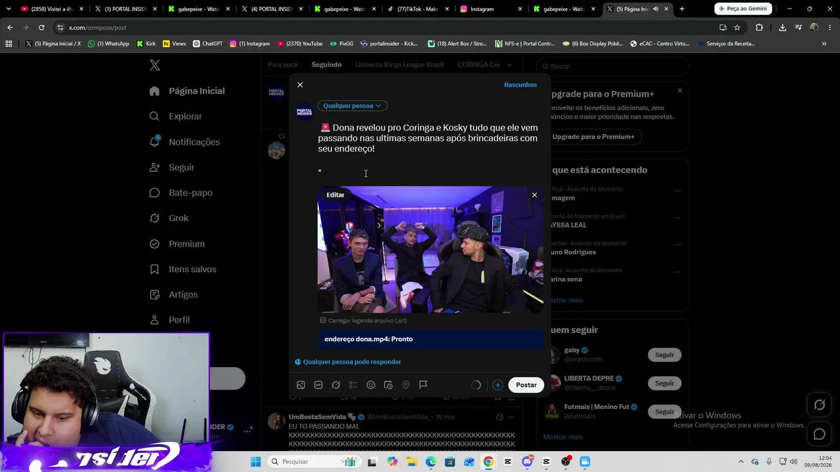
Task: Open Seguir in the sidebar
Action: [x=172, y=167]
